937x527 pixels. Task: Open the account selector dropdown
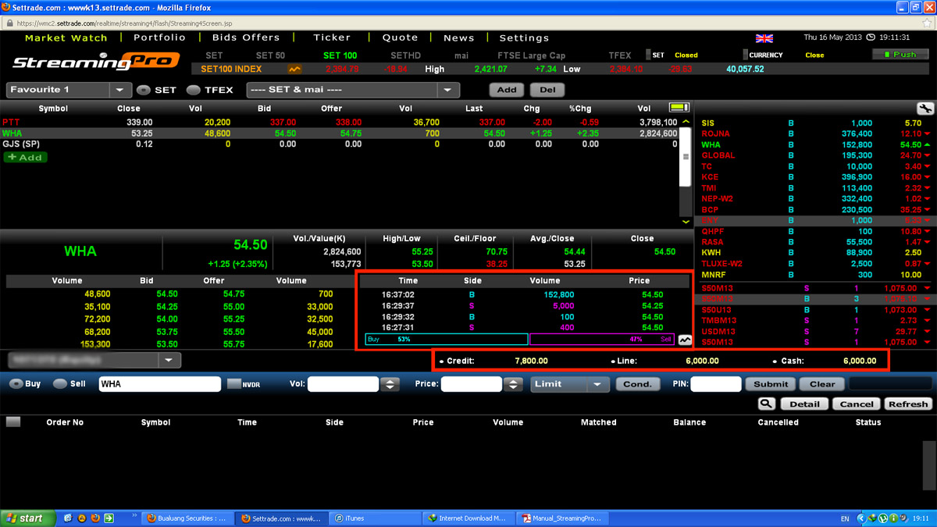point(94,360)
